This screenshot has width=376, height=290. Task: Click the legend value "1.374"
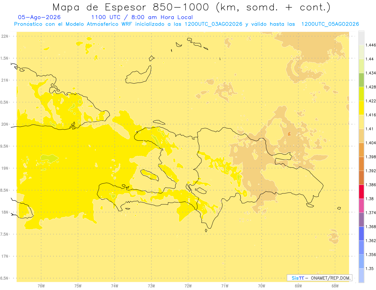coord(371,213)
